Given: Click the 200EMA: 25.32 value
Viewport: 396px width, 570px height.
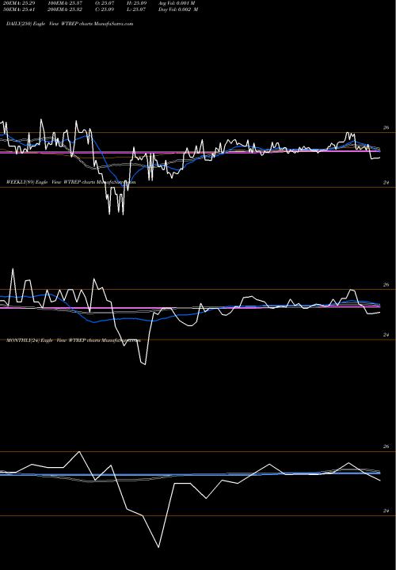Looking at the screenshot, I should (x=65, y=9).
